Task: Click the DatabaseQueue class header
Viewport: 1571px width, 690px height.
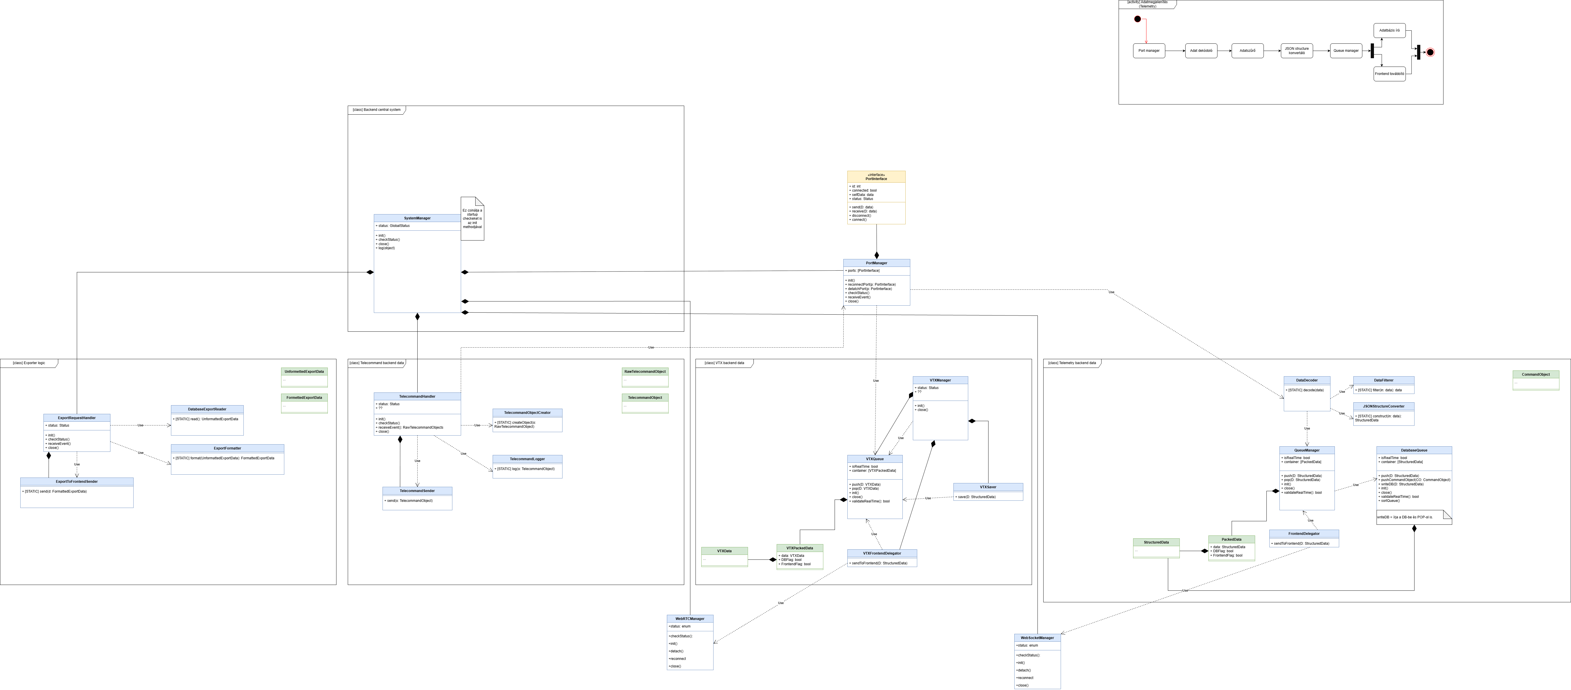Action: [x=1414, y=450]
